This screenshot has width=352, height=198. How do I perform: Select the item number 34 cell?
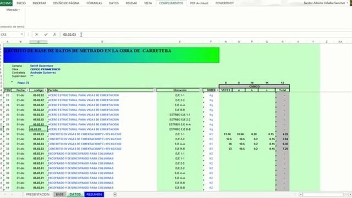pyautogui.click(x=7, y=154)
